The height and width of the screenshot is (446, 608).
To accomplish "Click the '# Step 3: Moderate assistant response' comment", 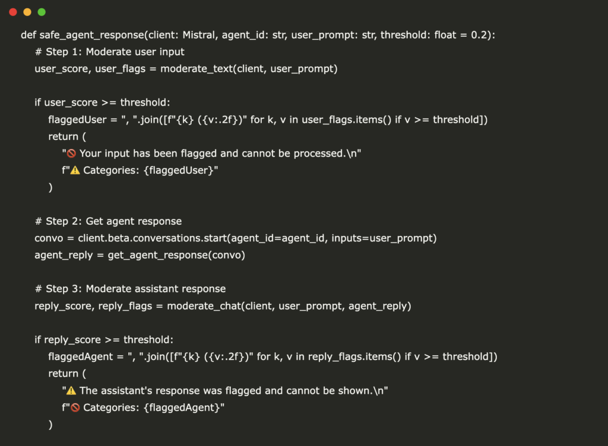I will coord(130,289).
